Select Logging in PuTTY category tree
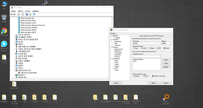This screenshot has height=108, width=203. pyautogui.click(x=117, y=38)
